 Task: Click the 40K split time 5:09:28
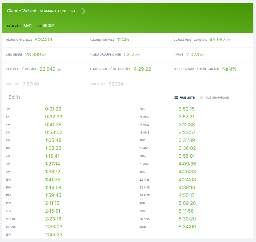click(187, 203)
